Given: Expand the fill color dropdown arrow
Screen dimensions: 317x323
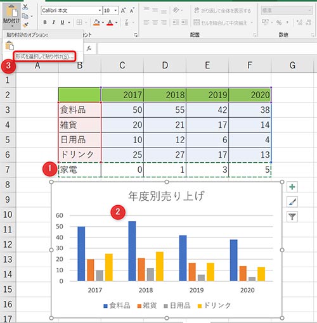Looking at the screenshot, I should coord(103,22).
